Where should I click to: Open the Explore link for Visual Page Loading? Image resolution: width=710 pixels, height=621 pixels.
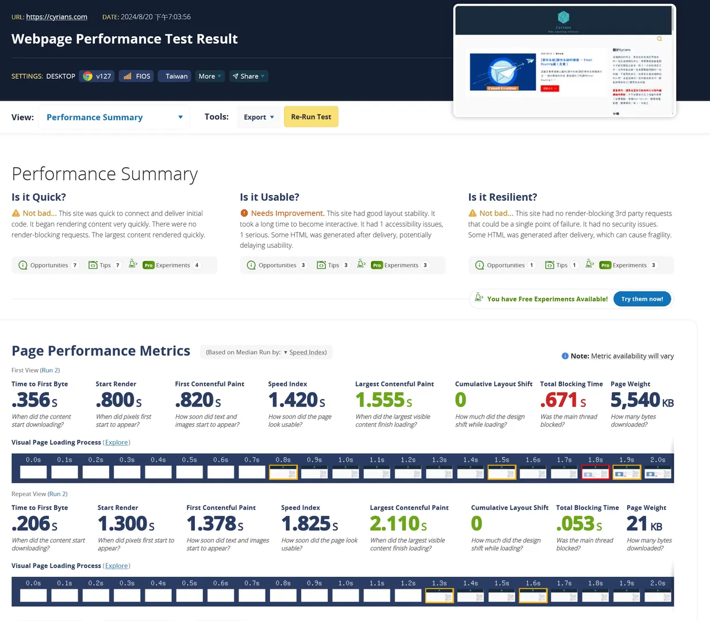(x=117, y=442)
